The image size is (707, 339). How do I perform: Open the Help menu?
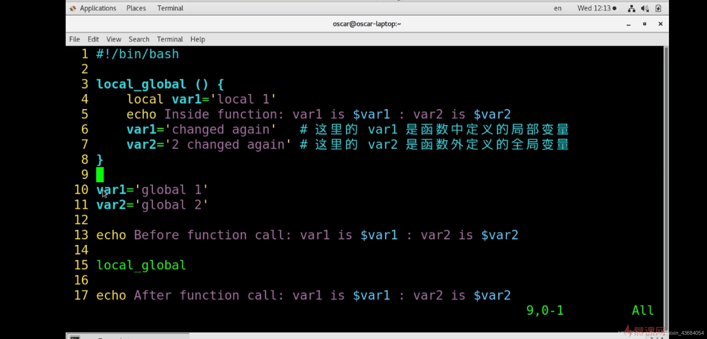(x=198, y=39)
